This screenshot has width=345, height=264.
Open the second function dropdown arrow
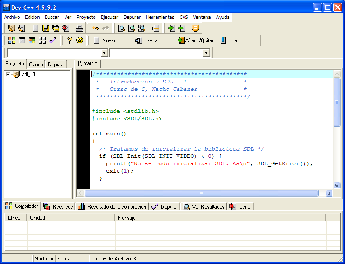[206, 53]
